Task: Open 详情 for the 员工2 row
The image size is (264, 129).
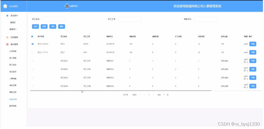Action: pos(253,44)
